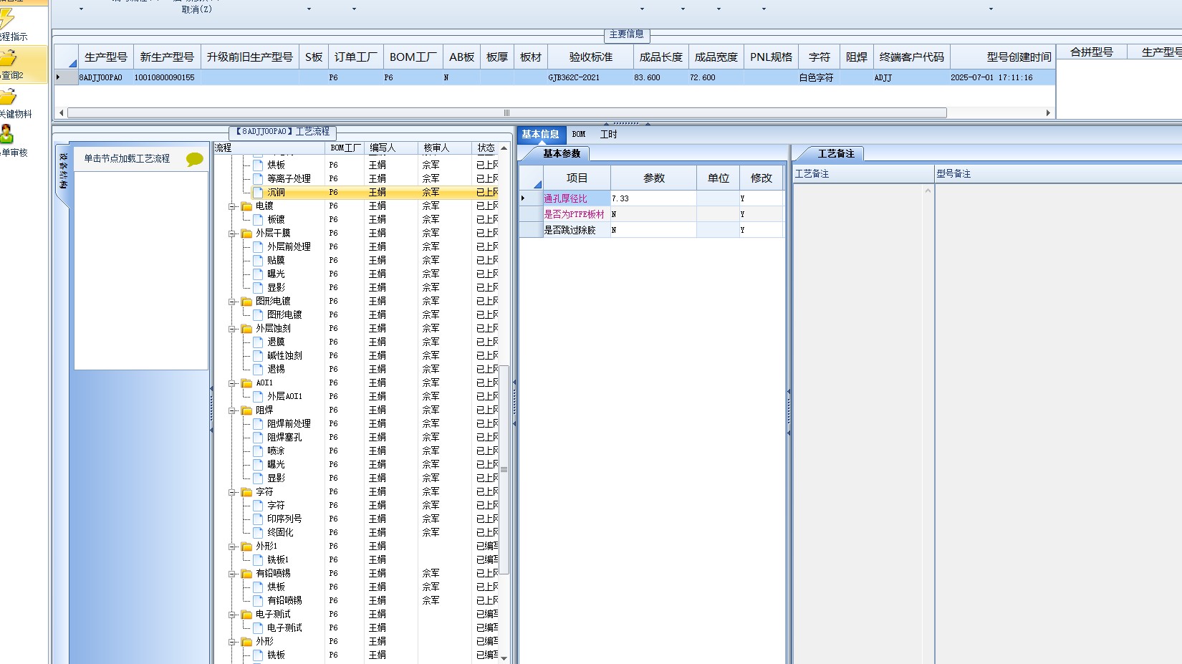The image size is (1182, 664).
Task: Click the main grid's right scroll arrow
Action: point(1048,113)
